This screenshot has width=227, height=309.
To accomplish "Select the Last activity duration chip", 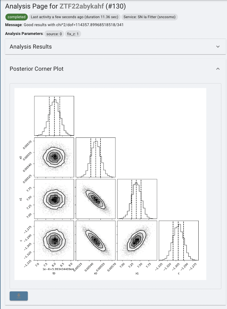I will pos(74,17).
